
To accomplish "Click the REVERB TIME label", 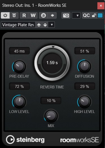I will tap(52, 87).
